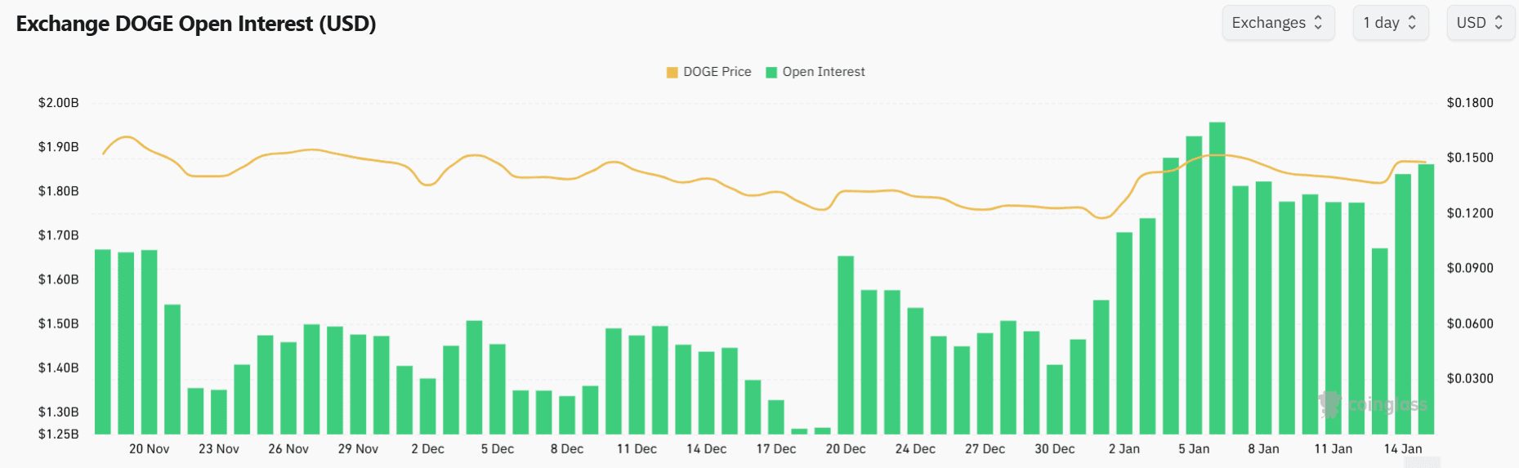Toggle DOGE Price legend series
Image resolution: width=1519 pixels, height=468 pixels.
point(717,72)
